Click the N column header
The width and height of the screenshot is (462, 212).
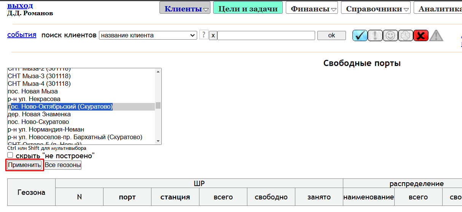tap(79, 197)
